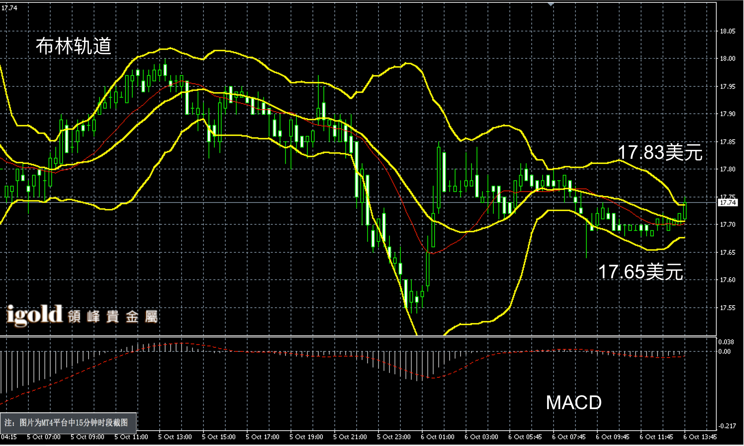
Task: Click the 6 Oct 01:00 time axis label
Action: 437,437
